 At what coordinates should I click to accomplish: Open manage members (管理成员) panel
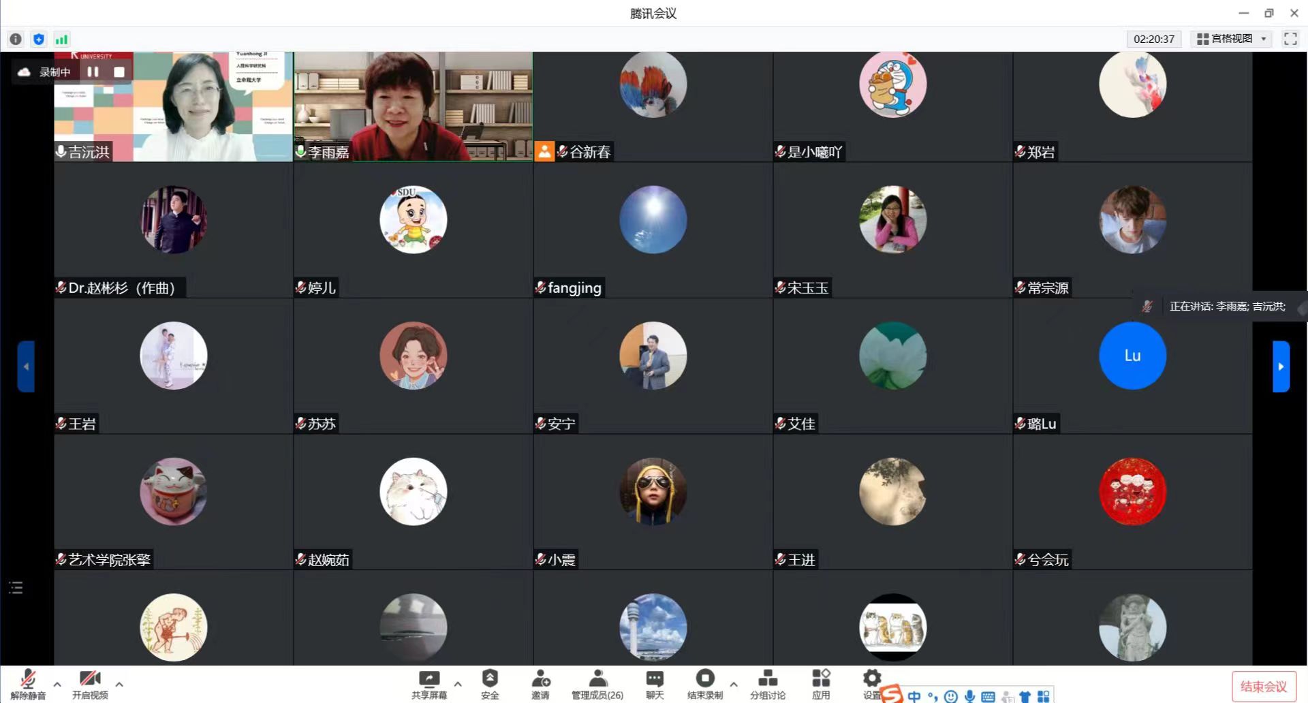click(597, 683)
